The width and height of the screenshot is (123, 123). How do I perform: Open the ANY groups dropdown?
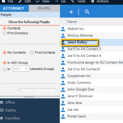21,69
